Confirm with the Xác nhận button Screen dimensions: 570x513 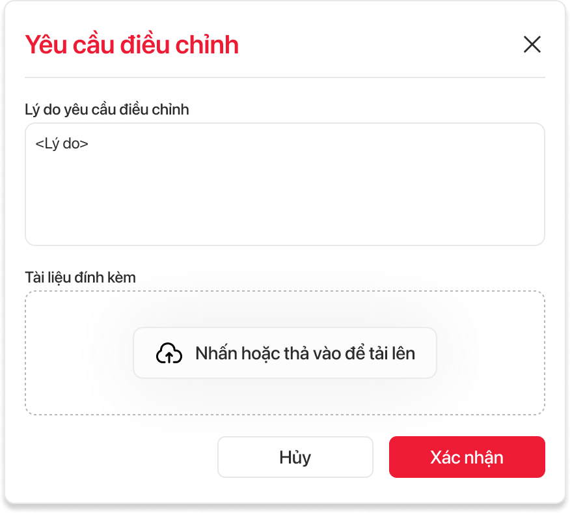pos(467,457)
